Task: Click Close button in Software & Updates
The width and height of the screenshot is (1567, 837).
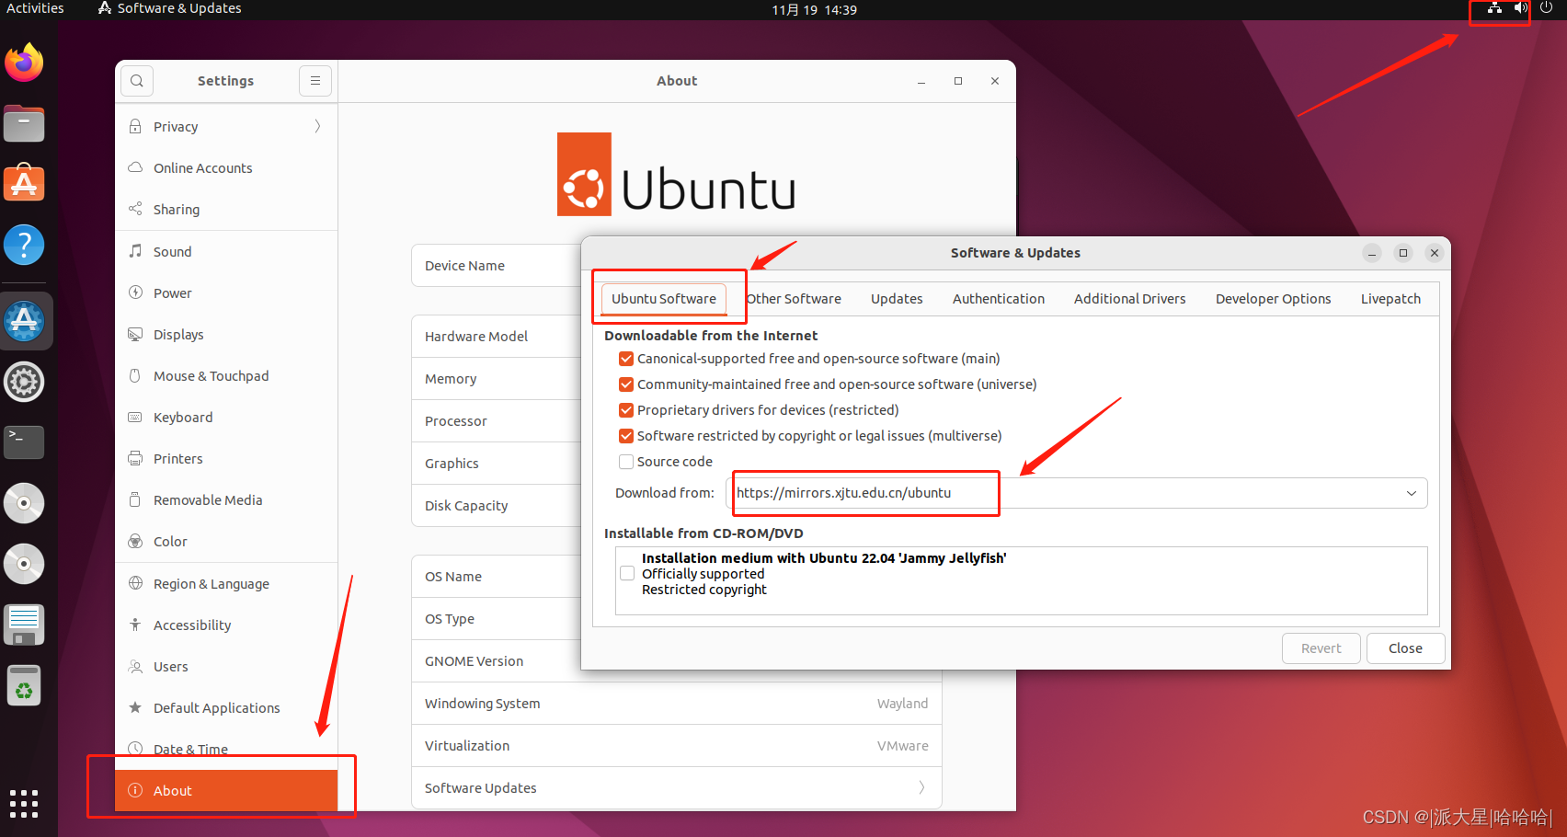Action: 1405,648
